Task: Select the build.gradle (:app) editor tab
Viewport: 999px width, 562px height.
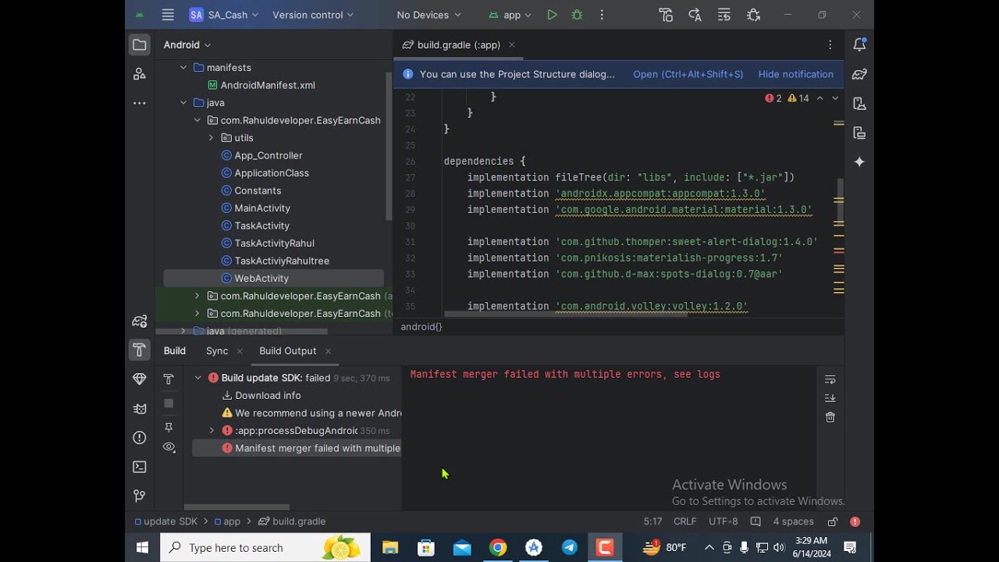Action: point(459,44)
